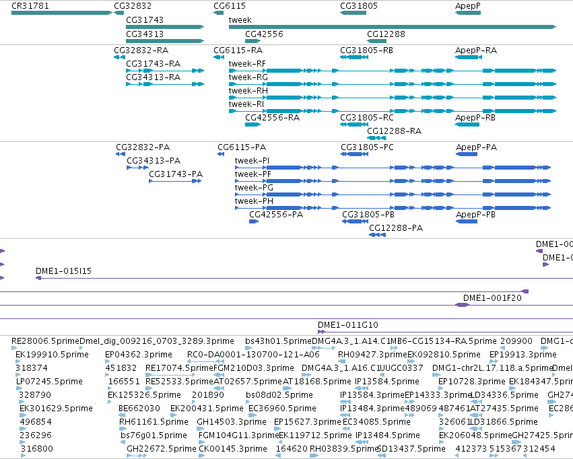This screenshot has height=459, width=573.
Task: Click the EP19913.3prime EST label
Action: coord(523,355)
